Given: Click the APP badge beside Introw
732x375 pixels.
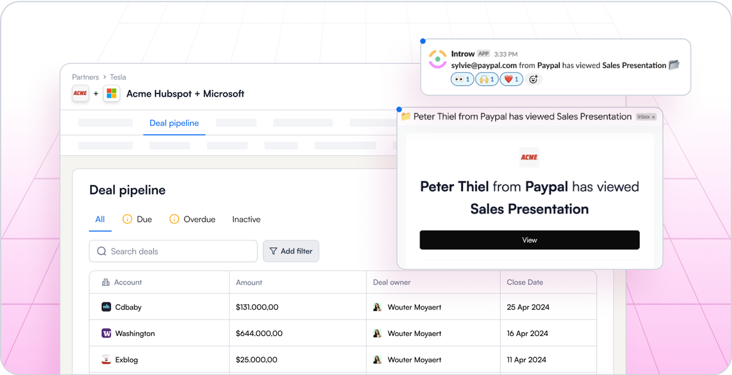Looking at the screenshot, I should [483, 54].
